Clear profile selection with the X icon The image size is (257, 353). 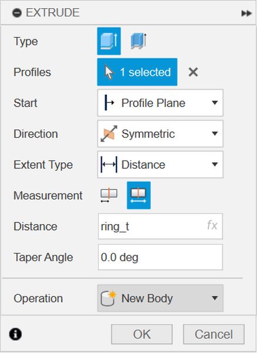click(193, 72)
